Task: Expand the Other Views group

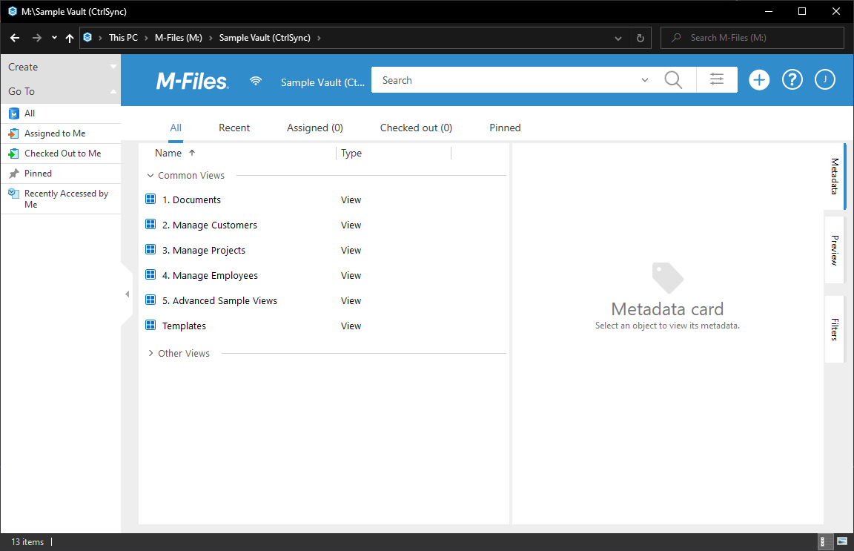Action: pyautogui.click(x=151, y=353)
